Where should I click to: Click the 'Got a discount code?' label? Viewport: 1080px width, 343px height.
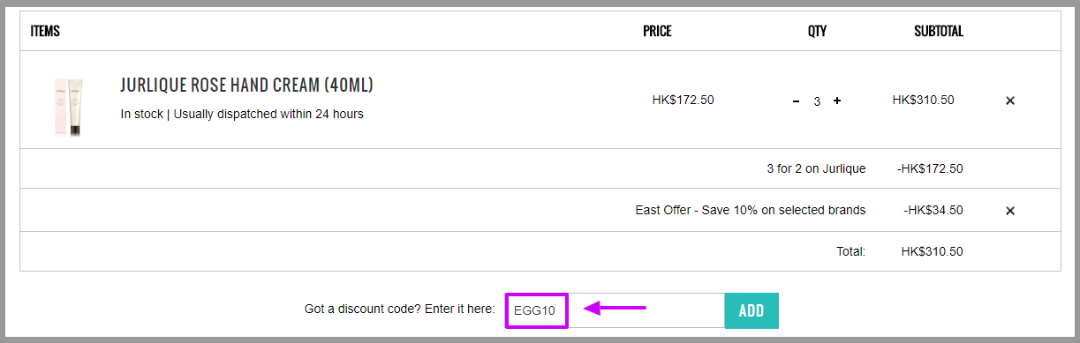point(399,309)
